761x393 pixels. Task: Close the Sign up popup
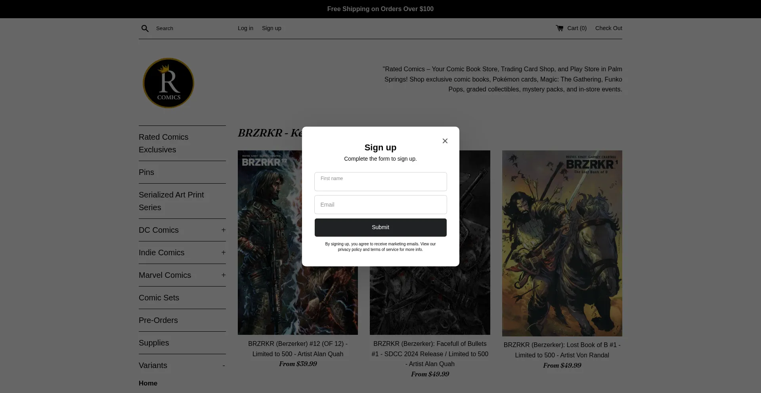445,141
